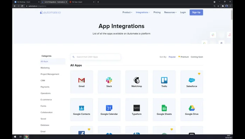Click the browser back arrow

(15, 6)
